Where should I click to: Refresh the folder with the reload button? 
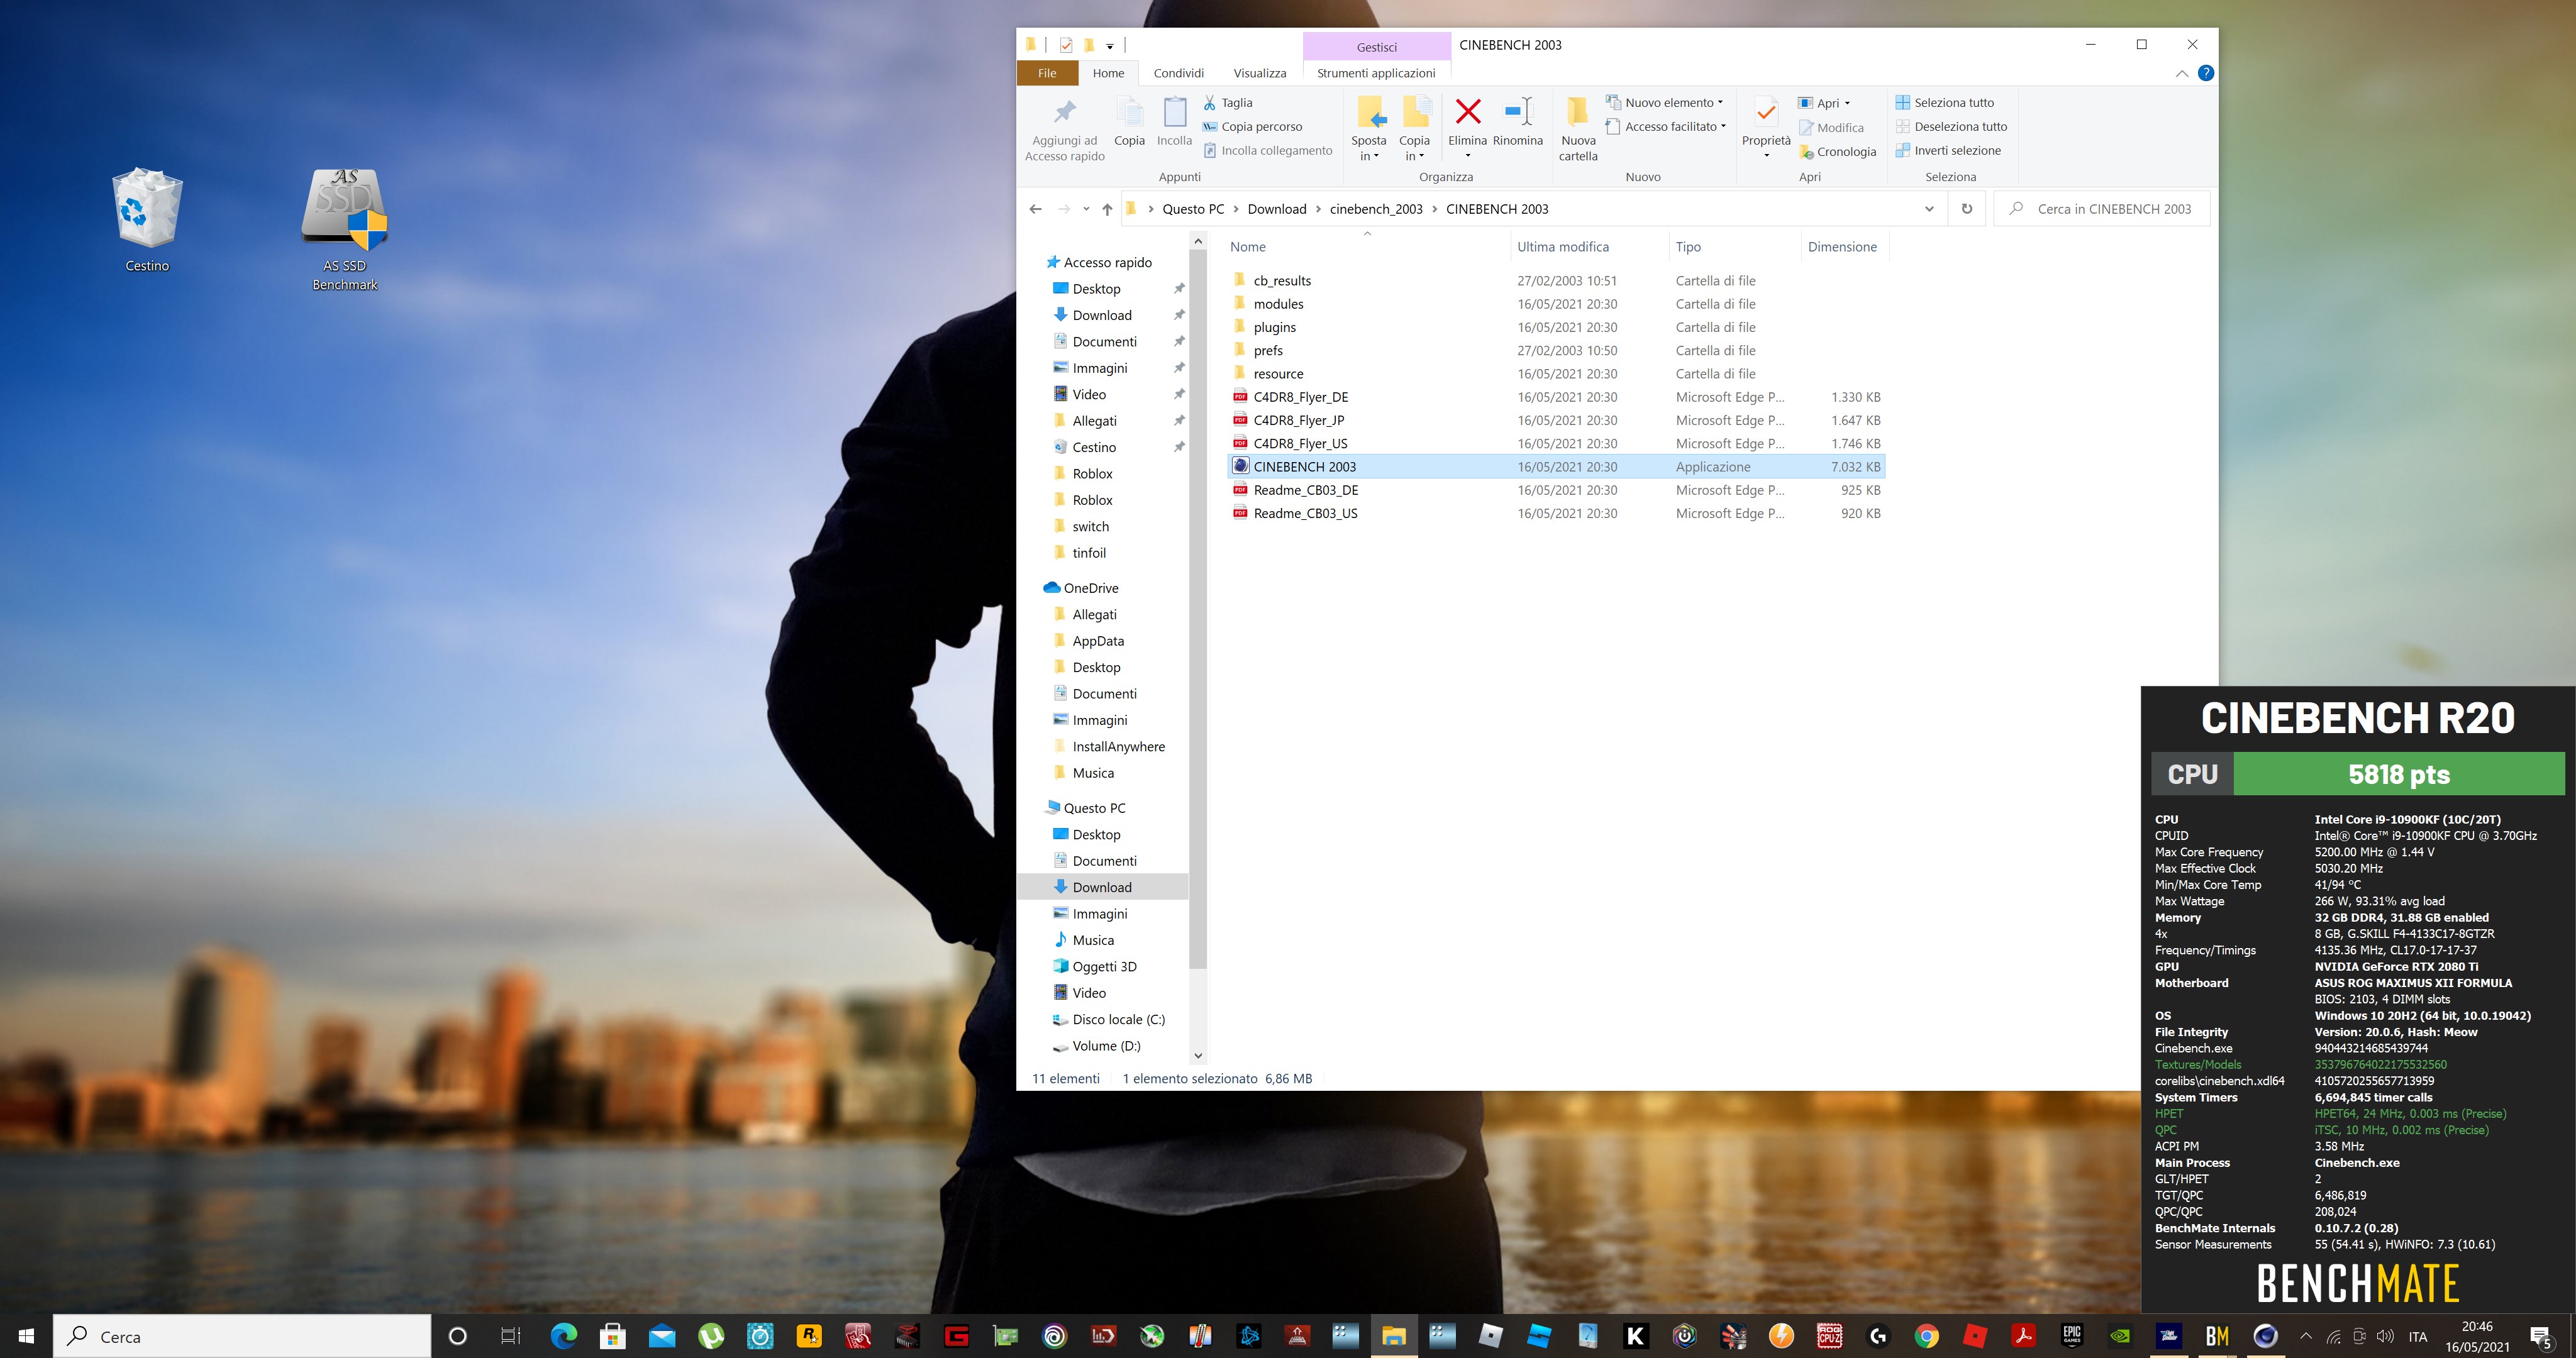coord(1967,208)
